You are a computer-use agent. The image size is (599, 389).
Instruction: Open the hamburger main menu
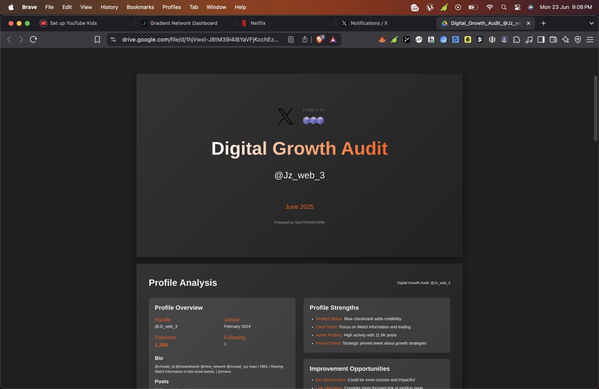click(590, 39)
